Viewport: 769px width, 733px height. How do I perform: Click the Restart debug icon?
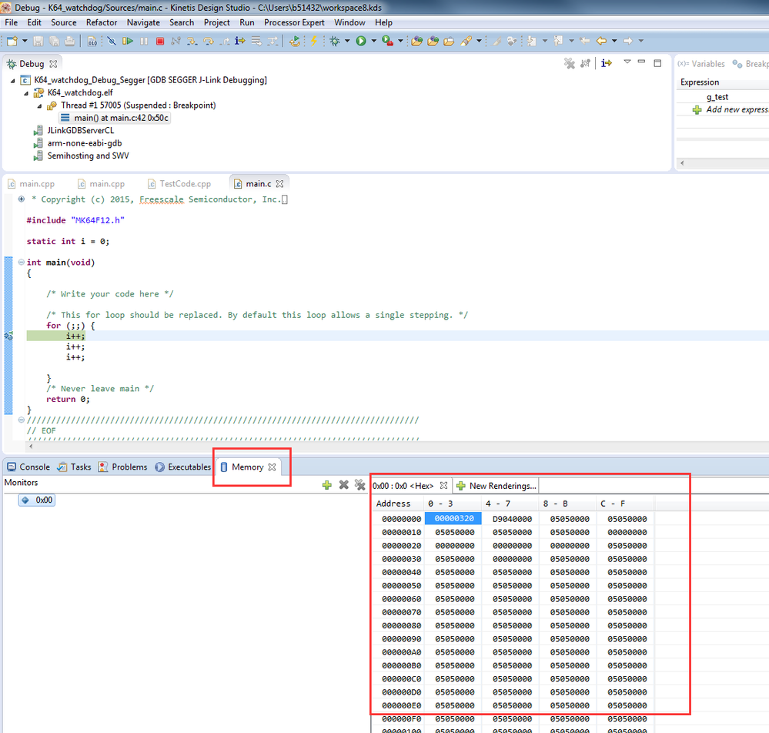pyautogui.click(x=295, y=42)
